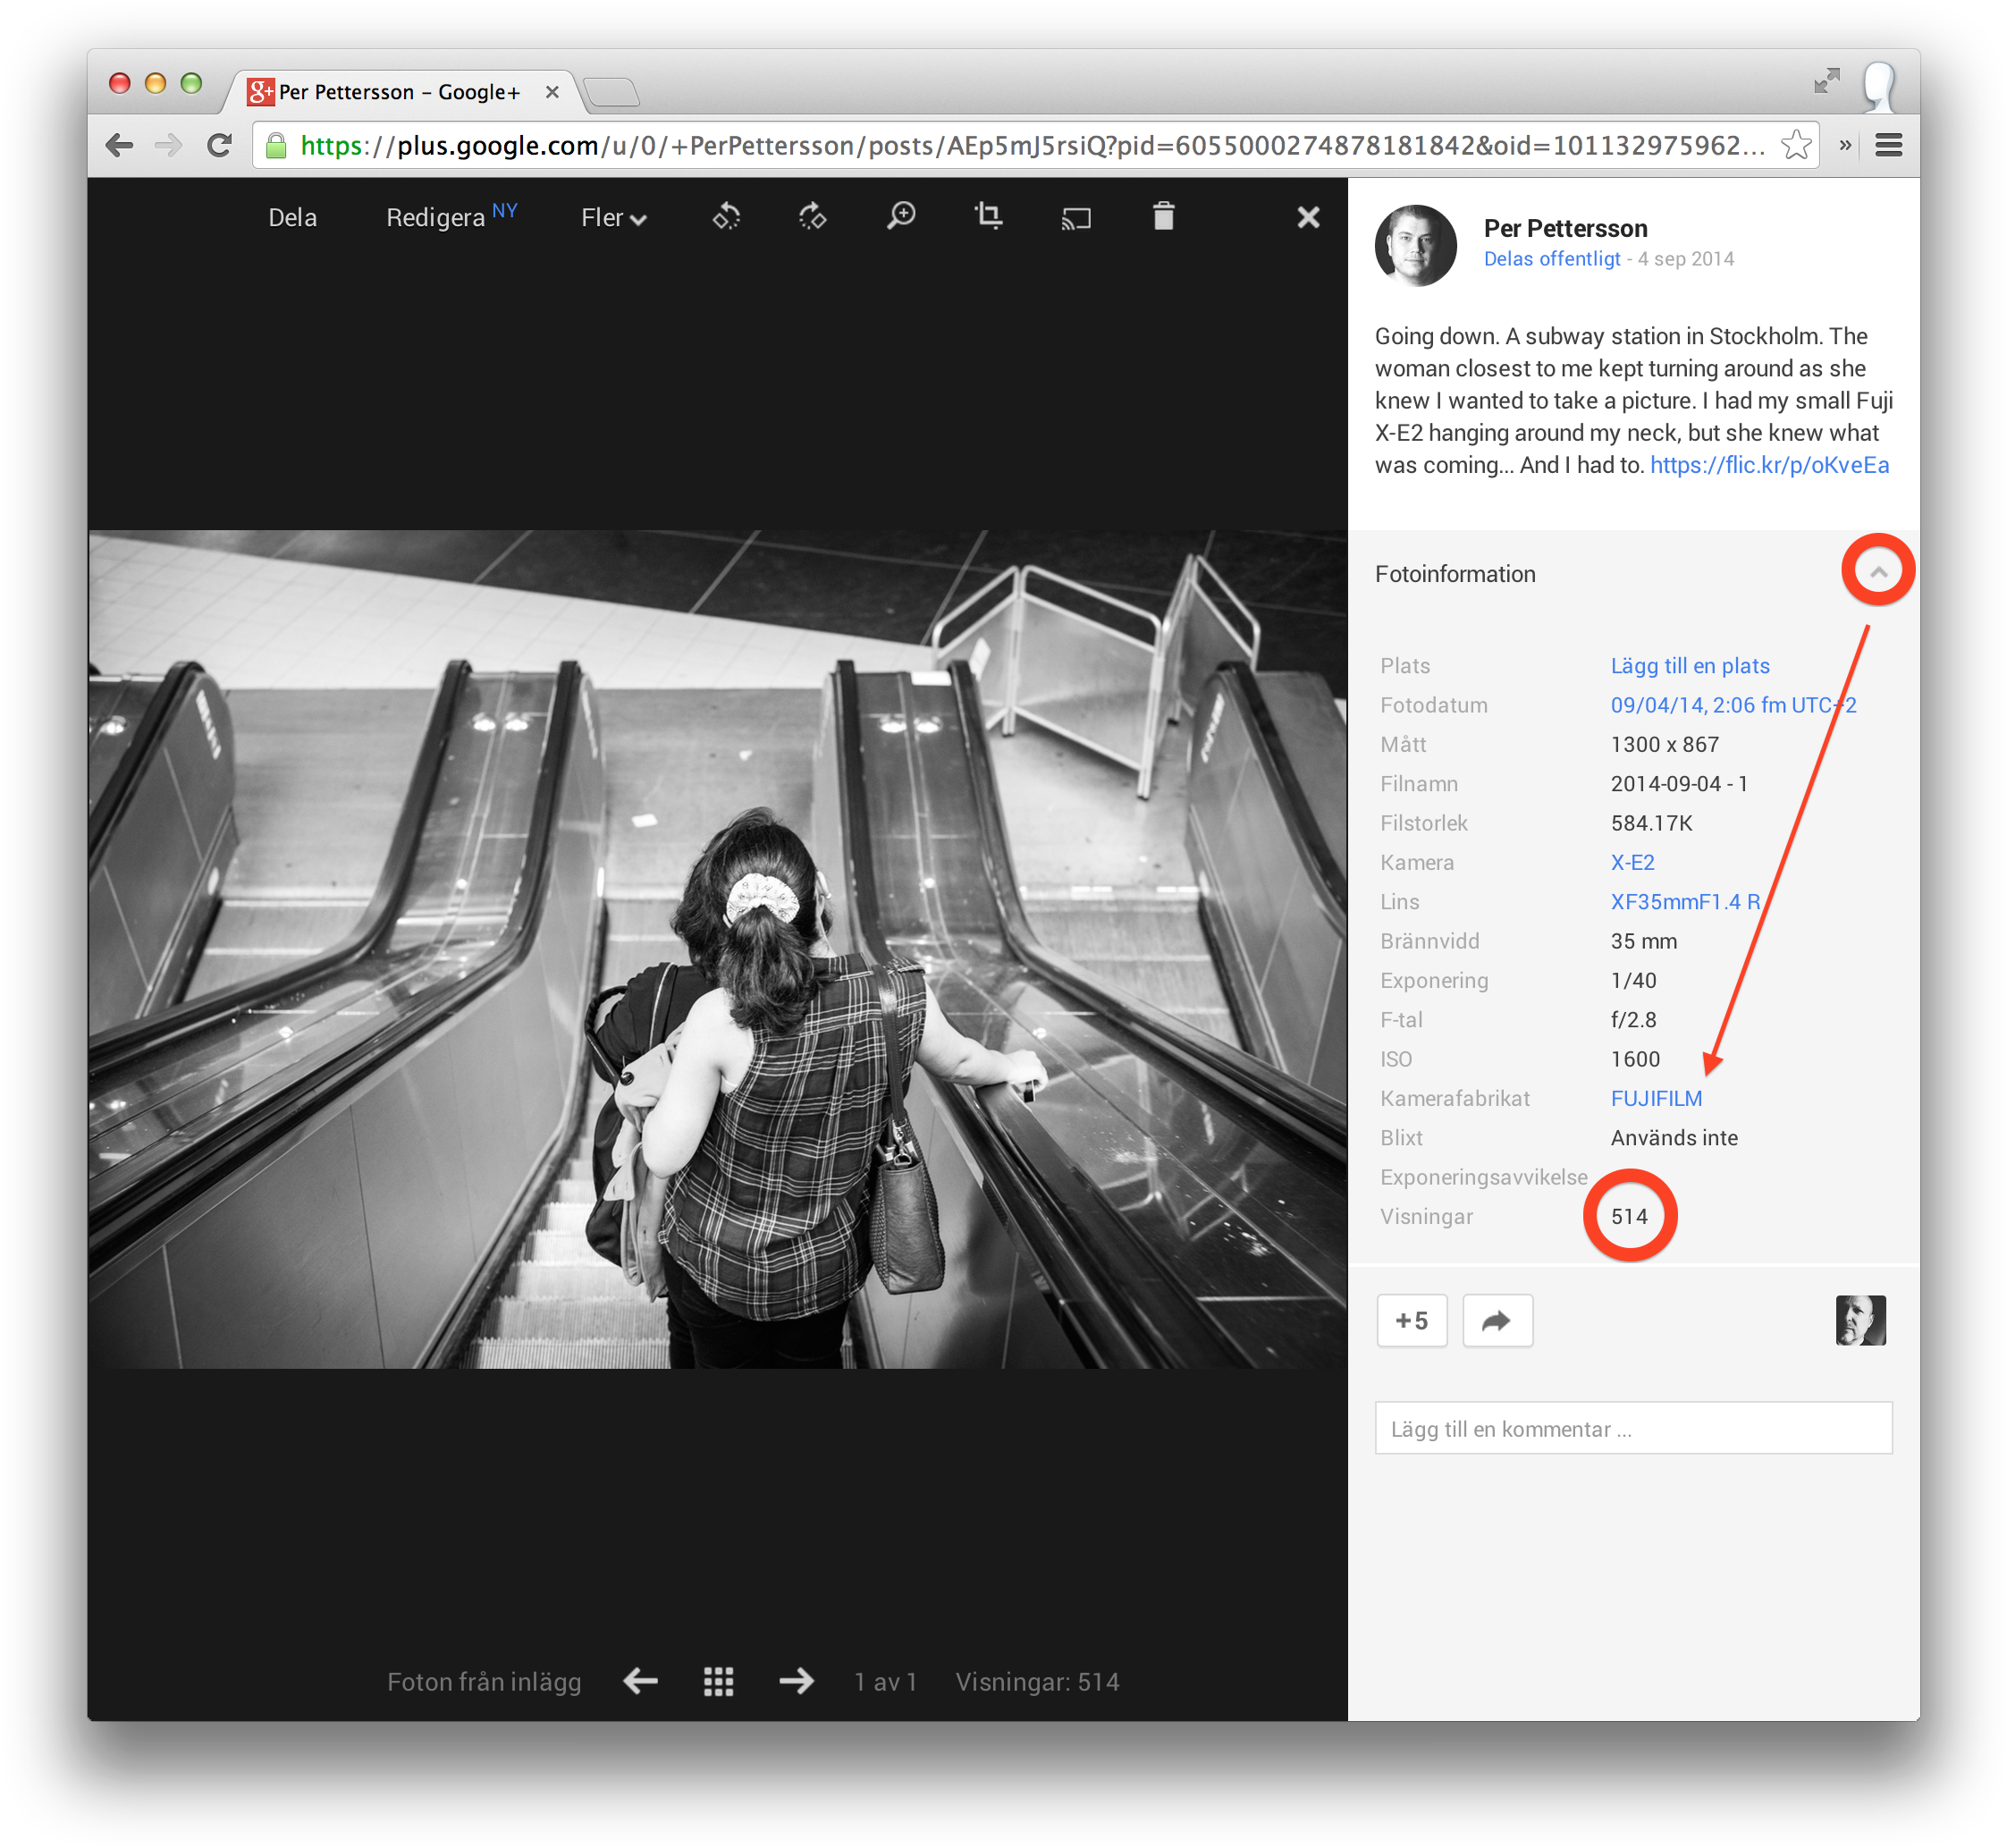This screenshot has width=2007, height=1848.
Task: Go to previous photo arrow
Action: tap(639, 1682)
